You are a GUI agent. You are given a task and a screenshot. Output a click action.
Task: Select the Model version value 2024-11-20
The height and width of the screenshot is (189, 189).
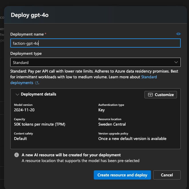coord(25,110)
